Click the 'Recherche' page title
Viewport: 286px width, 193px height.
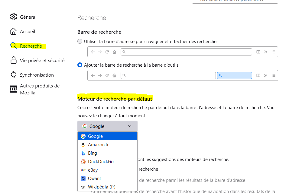[x=92, y=18]
